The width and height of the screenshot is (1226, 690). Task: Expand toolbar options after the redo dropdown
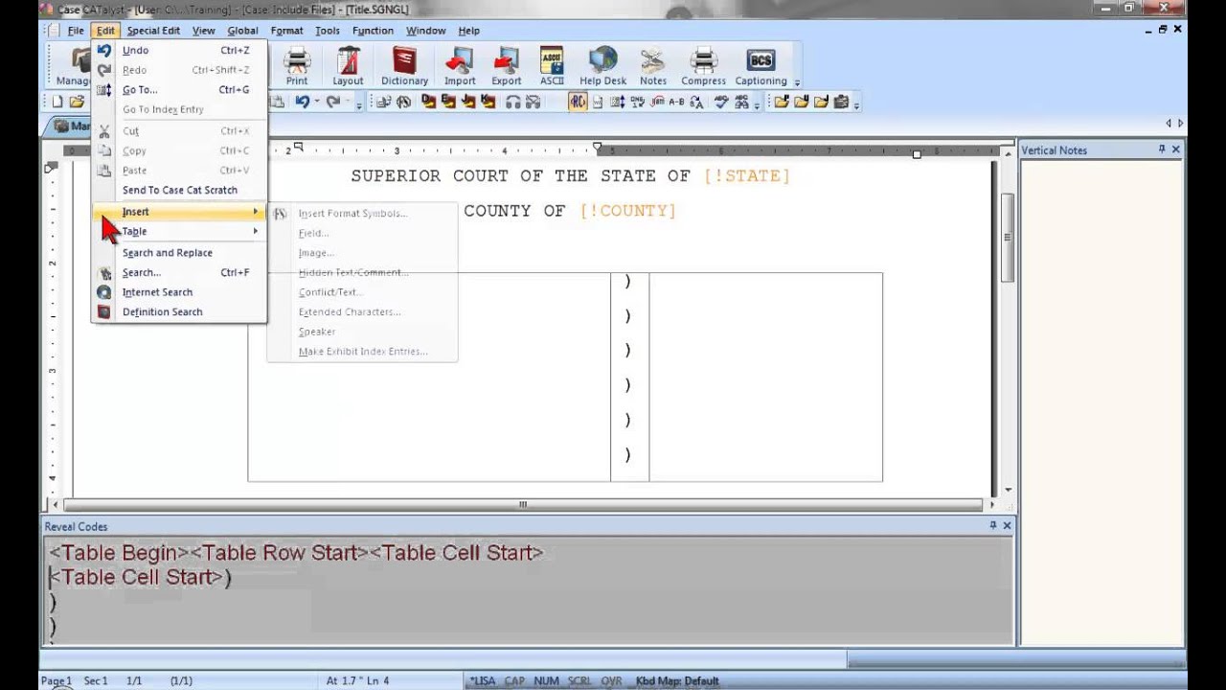(360, 104)
